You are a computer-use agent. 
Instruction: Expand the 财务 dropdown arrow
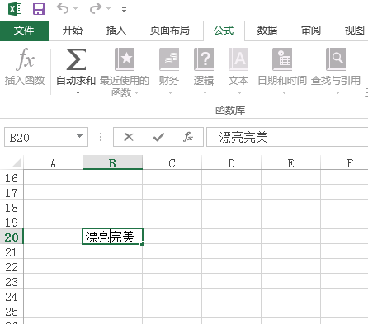click(x=170, y=93)
